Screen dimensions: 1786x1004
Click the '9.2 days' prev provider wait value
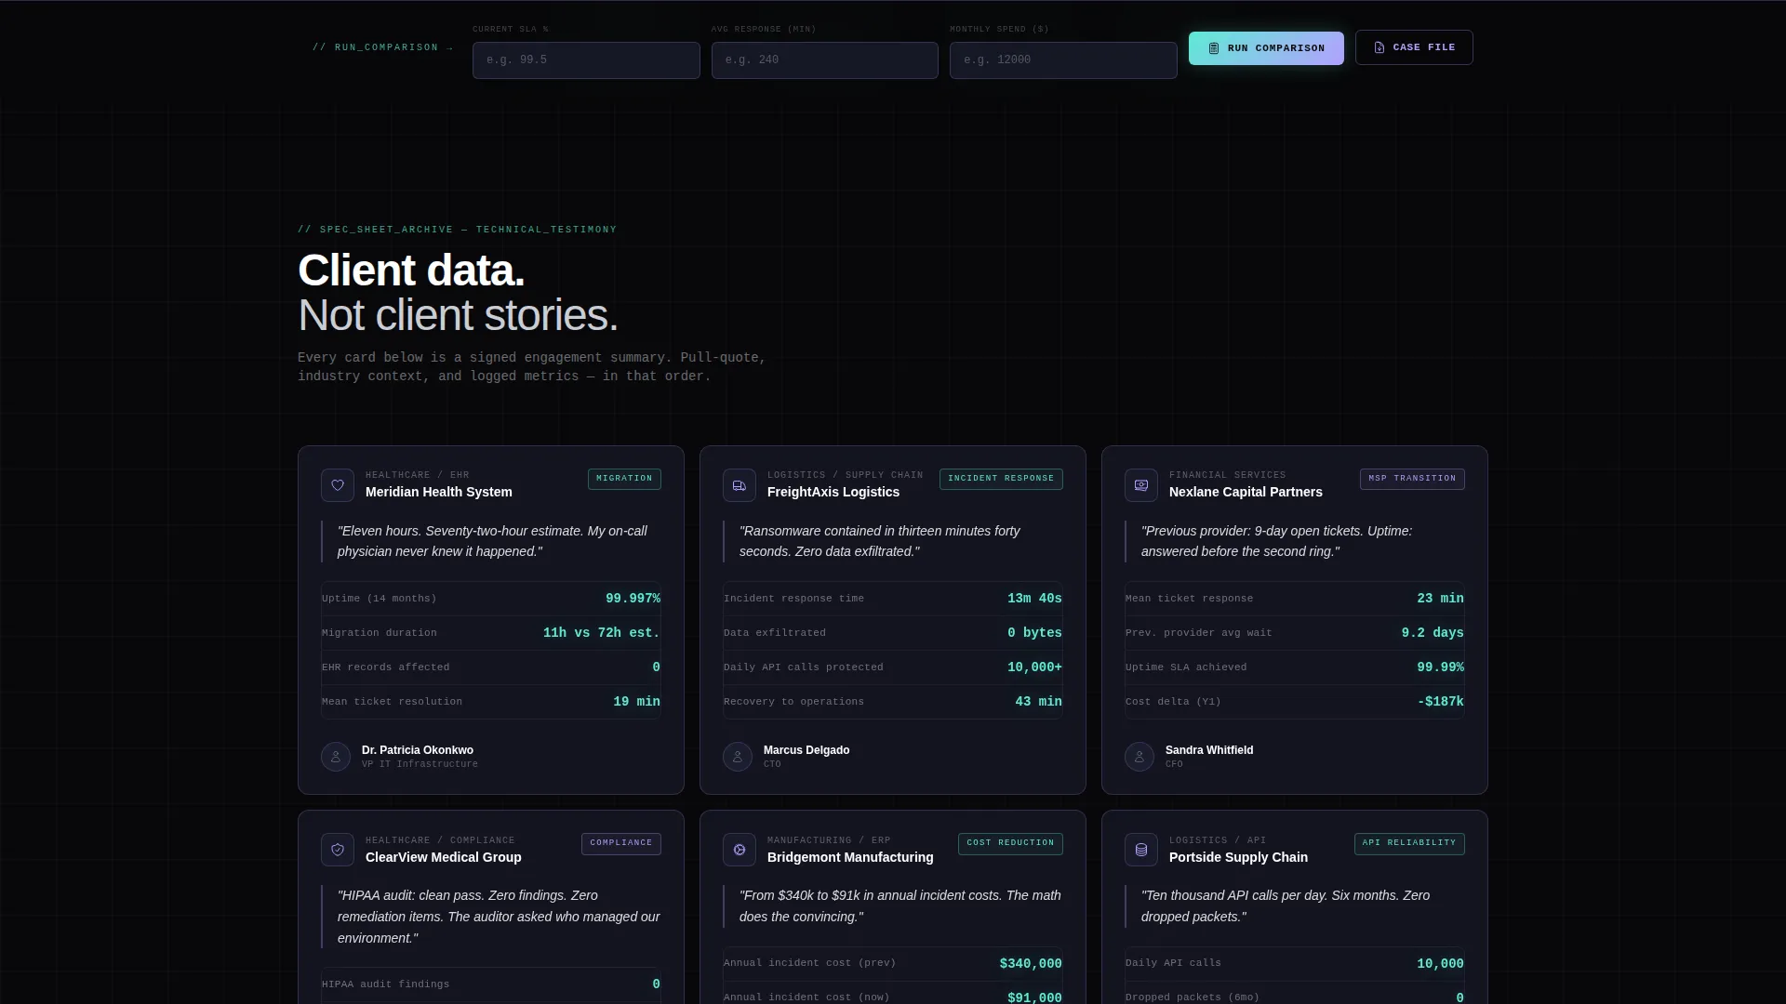click(1433, 633)
